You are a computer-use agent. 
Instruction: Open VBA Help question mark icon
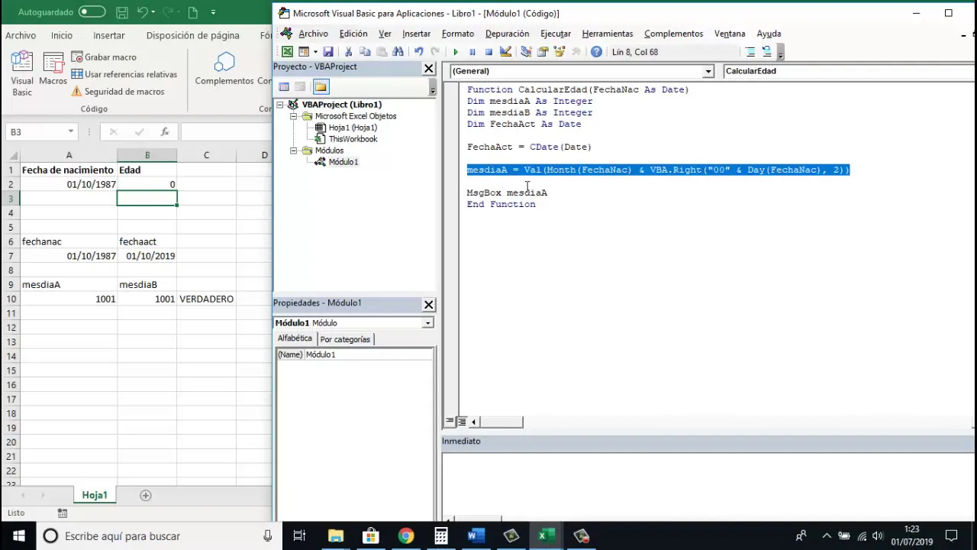click(596, 52)
